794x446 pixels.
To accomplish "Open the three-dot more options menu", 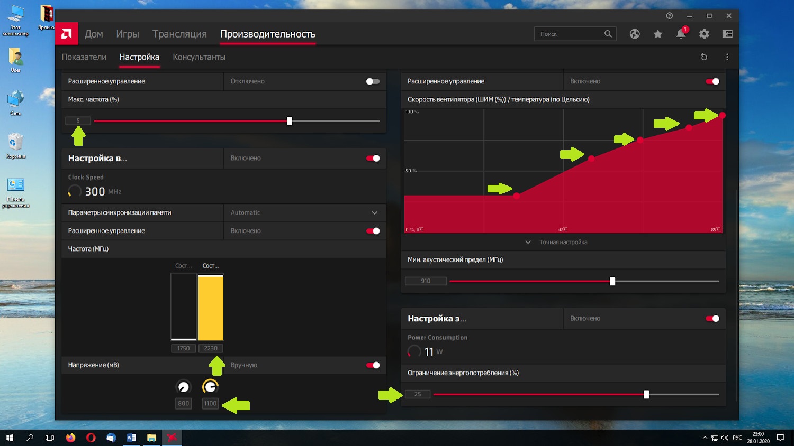I will [727, 57].
